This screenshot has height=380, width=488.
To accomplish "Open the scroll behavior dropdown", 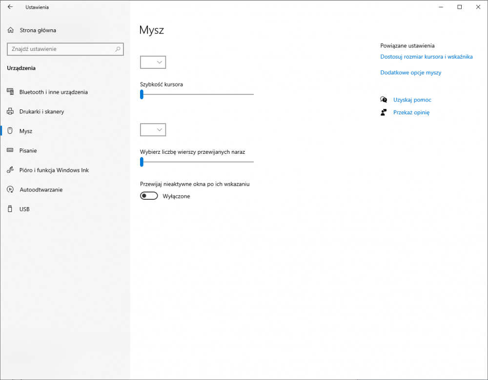I will pos(153,129).
